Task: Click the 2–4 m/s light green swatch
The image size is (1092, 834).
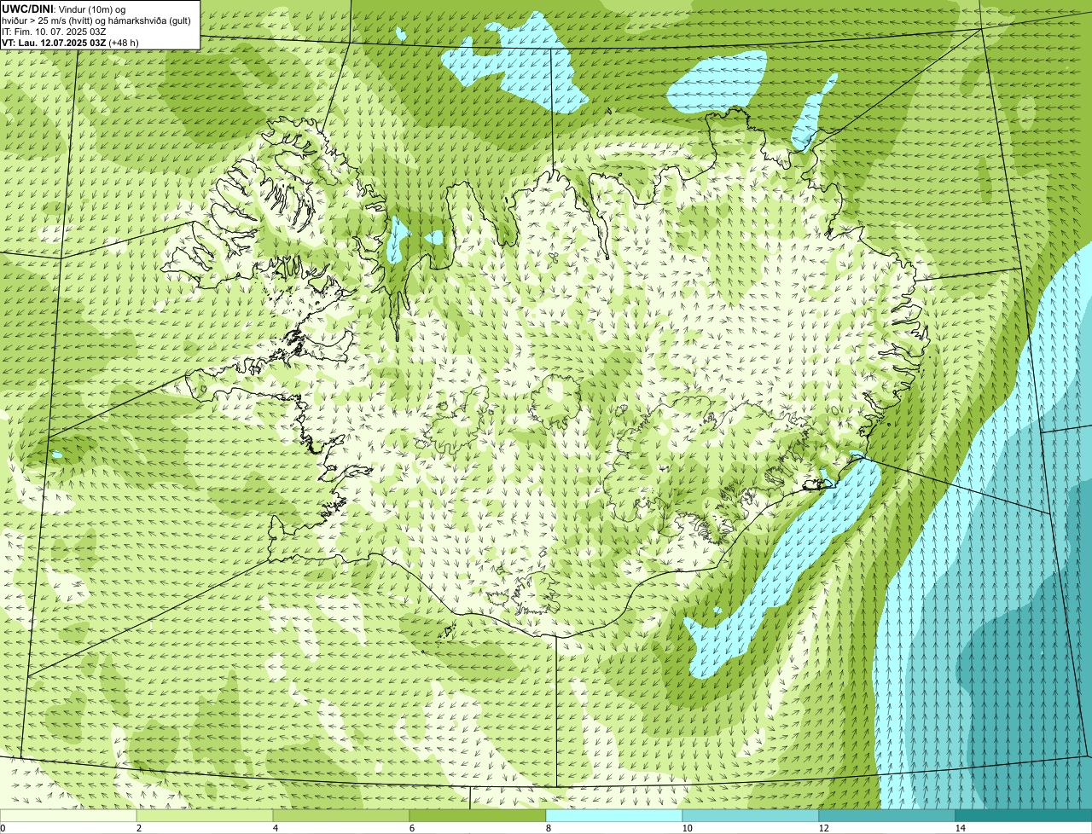Action: click(x=205, y=815)
